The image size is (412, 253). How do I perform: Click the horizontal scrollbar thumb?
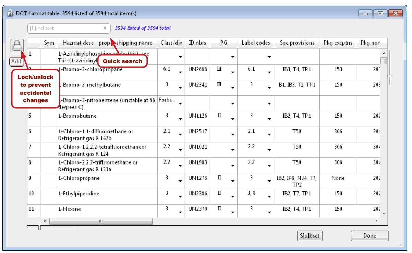tap(101, 221)
